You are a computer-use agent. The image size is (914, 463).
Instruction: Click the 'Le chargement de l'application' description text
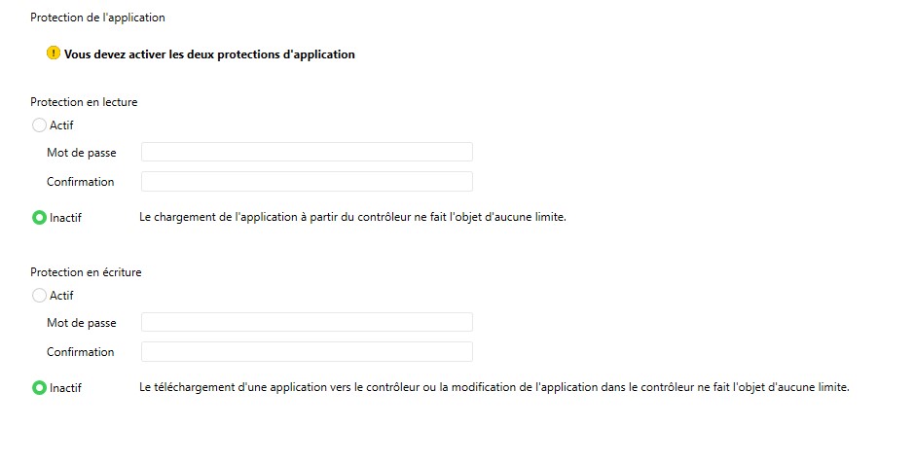tap(352, 218)
